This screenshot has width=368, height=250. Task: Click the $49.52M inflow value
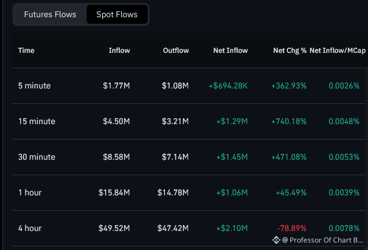click(x=114, y=228)
